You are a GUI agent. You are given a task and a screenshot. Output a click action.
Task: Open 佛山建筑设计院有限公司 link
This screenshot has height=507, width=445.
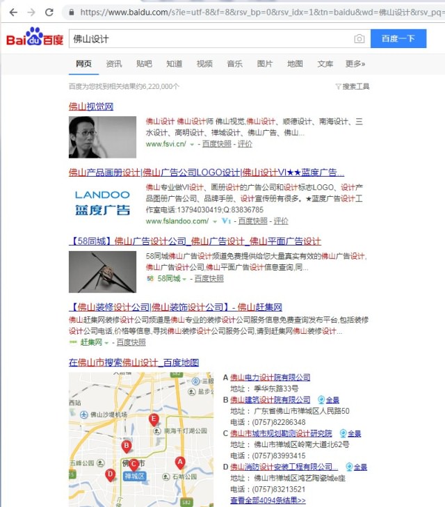[x=270, y=400]
